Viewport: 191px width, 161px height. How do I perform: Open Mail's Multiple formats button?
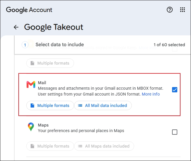[50, 105]
